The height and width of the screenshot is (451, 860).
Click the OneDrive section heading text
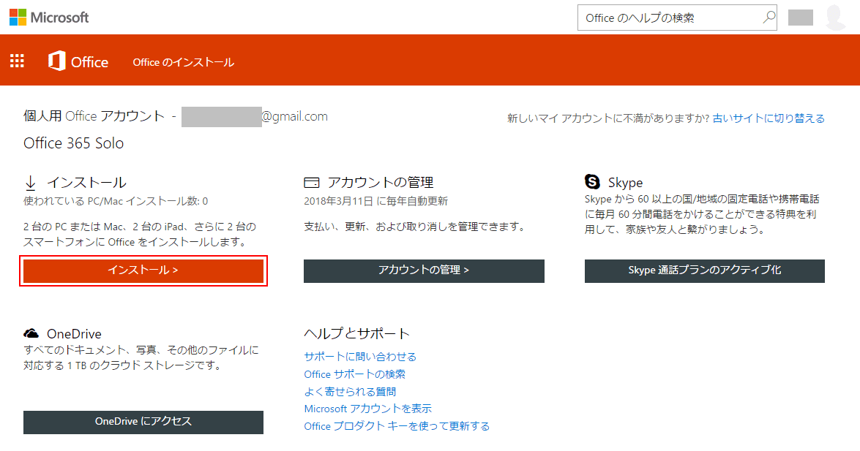coord(74,334)
